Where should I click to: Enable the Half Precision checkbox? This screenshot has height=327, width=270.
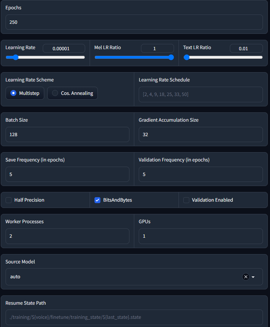coord(9,200)
